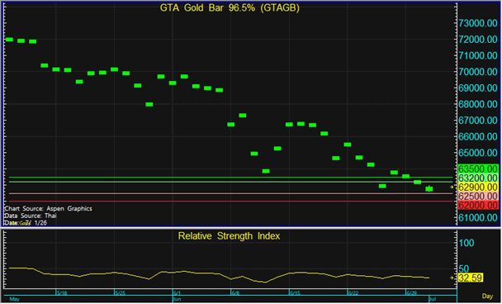This screenshot has width=502, height=304.
Task: Select the 6/15 date marker on time axis
Action: pyautogui.click(x=295, y=292)
